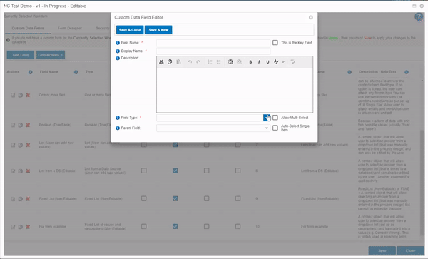Click info icon next to Description / Help Text header
428x259 pixels.
407,72
